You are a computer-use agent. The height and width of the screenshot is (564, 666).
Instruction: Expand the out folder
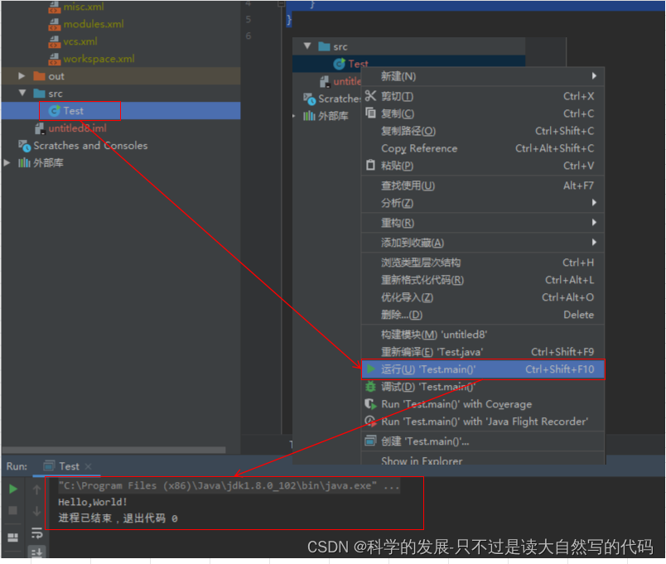(22, 76)
